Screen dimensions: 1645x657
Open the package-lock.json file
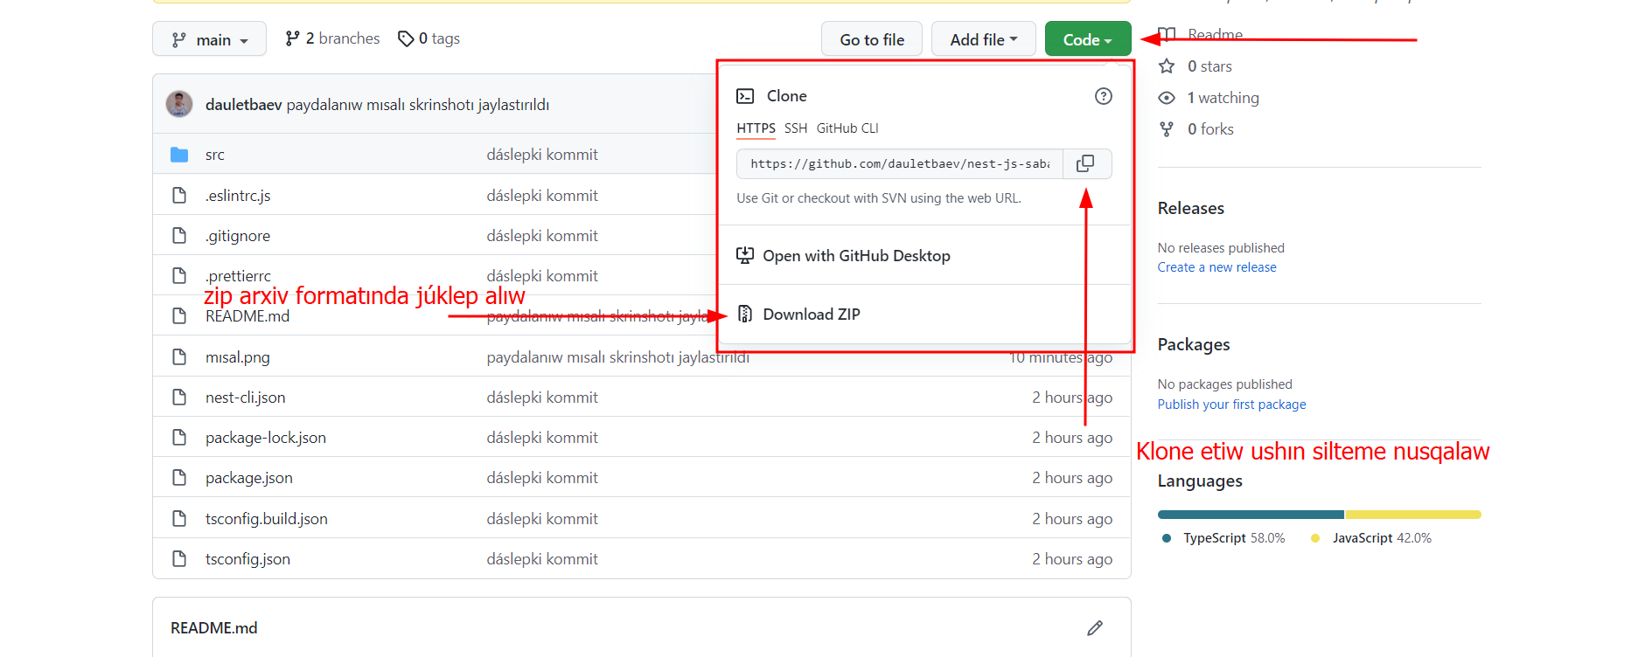[x=266, y=438]
